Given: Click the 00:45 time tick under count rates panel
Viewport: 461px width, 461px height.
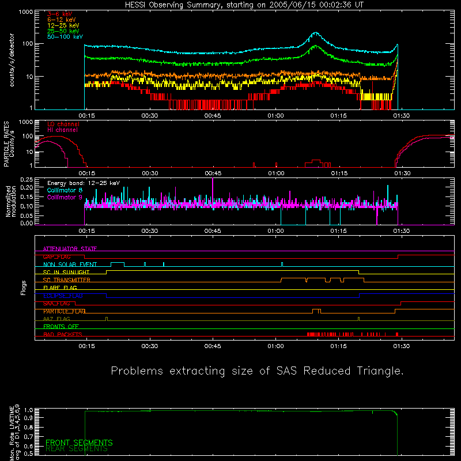Looking at the screenshot, I should (213, 116).
